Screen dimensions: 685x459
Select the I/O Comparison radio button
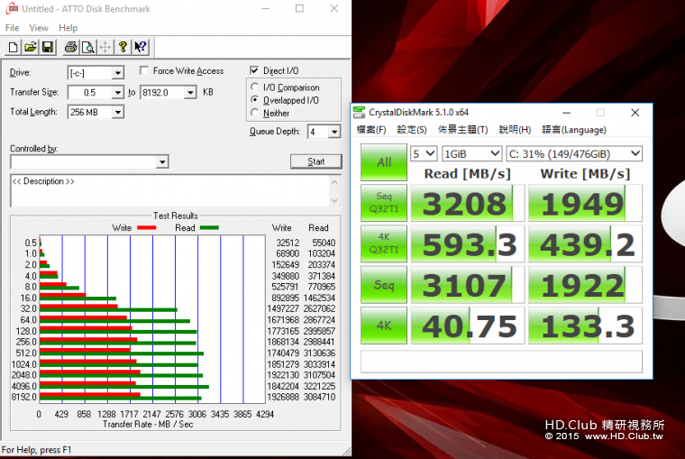[x=256, y=87]
